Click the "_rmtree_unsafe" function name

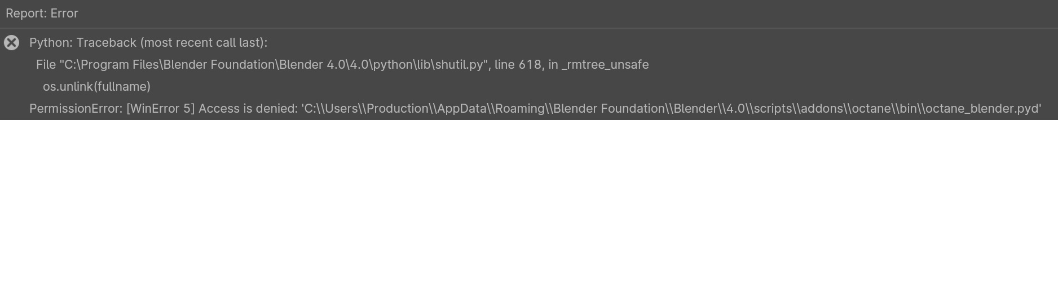point(605,65)
